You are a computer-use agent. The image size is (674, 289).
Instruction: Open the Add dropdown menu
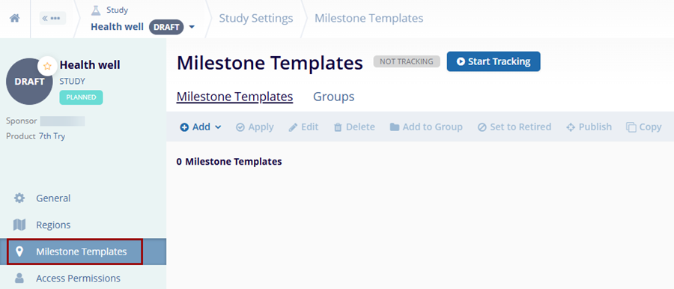tap(201, 127)
